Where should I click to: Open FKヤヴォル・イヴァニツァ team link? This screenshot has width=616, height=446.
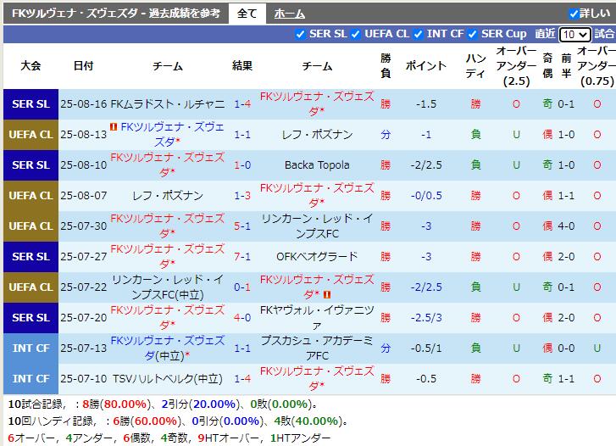(x=317, y=318)
